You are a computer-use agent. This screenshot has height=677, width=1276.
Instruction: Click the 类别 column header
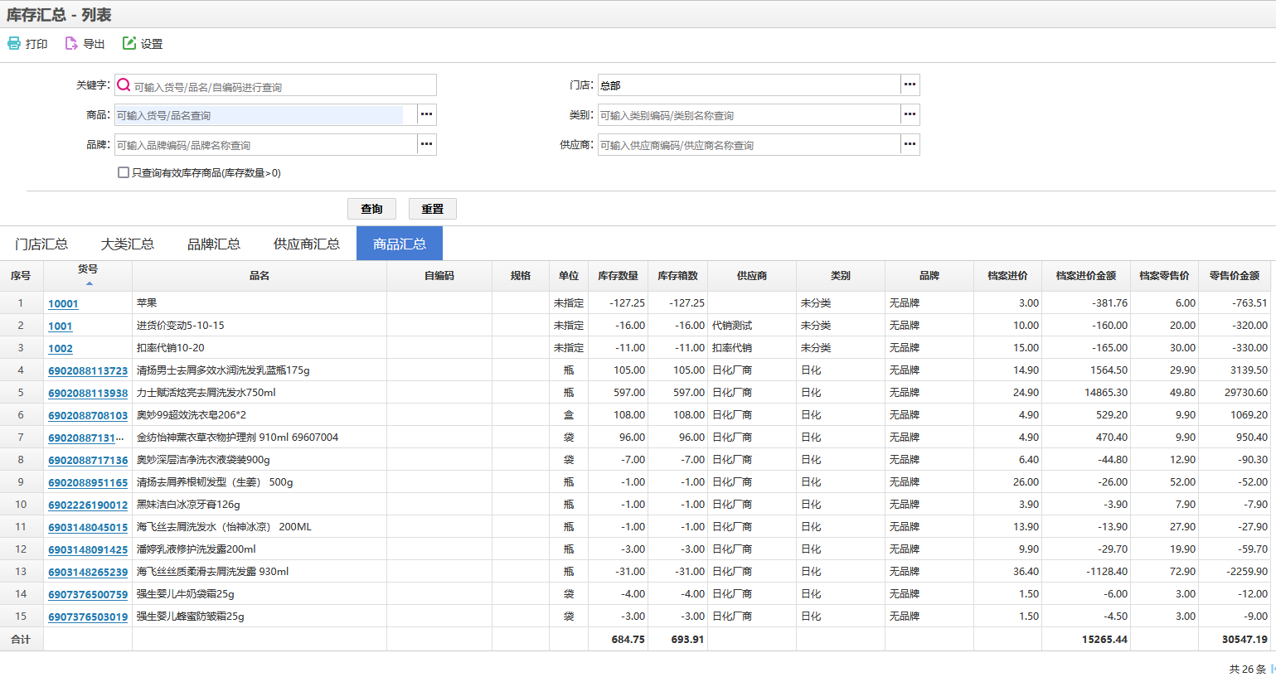click(841, 276)
